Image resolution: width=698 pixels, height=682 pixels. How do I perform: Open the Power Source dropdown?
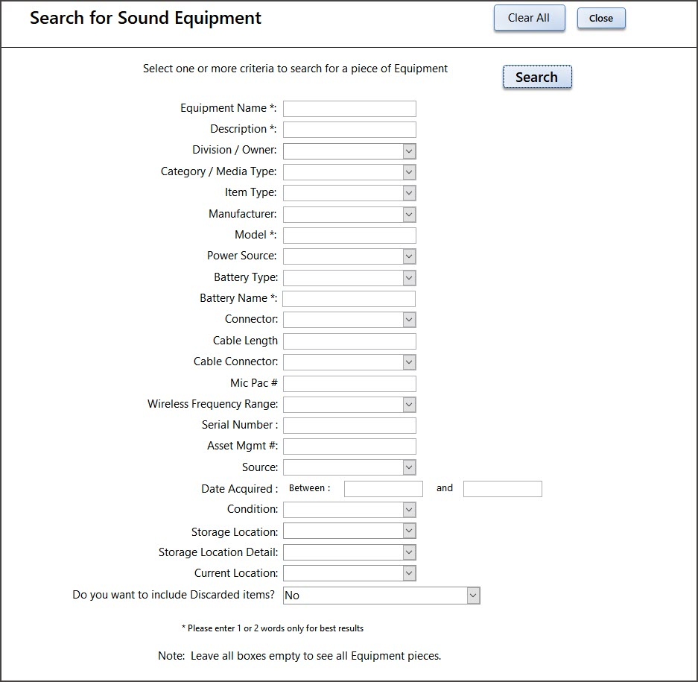pos(409,256)
